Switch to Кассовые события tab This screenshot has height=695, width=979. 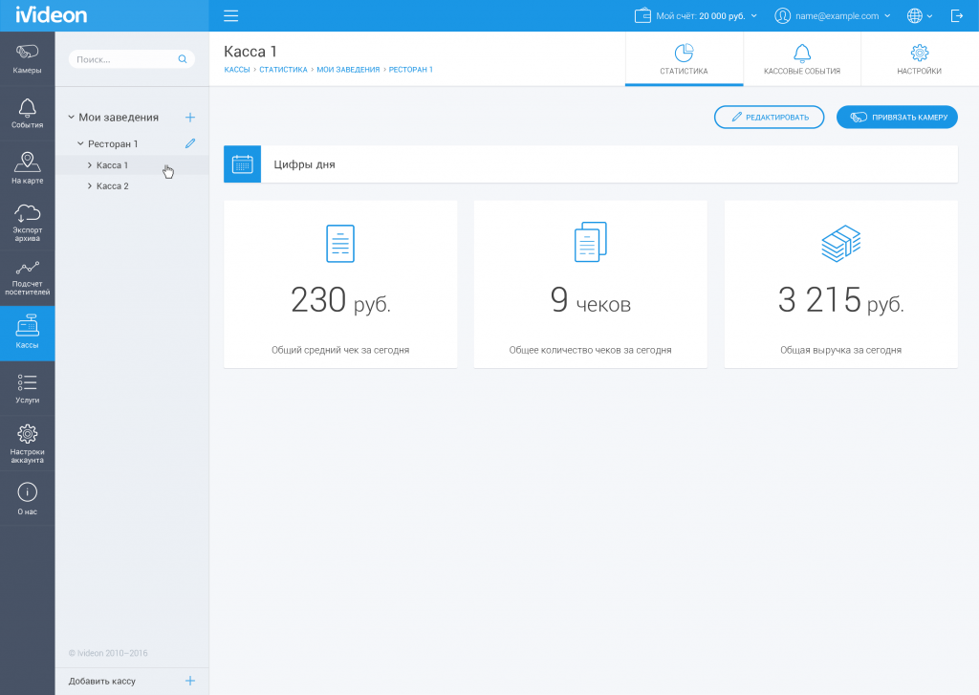tap(802, 59)
